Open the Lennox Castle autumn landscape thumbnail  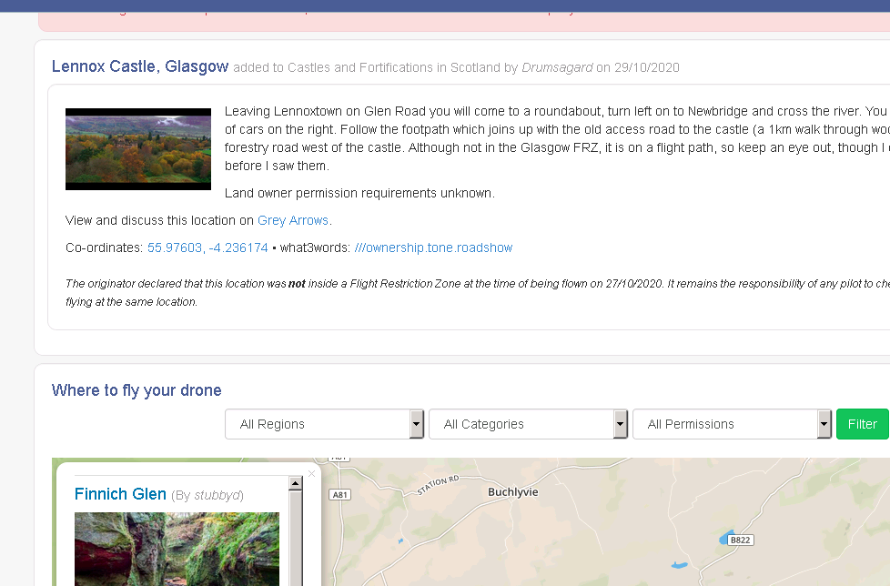pos(138,149)
